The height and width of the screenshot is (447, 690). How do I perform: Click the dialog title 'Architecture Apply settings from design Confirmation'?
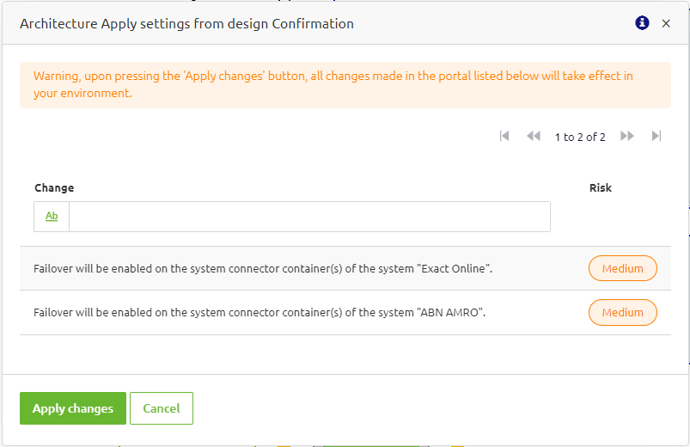coord(186,24)
